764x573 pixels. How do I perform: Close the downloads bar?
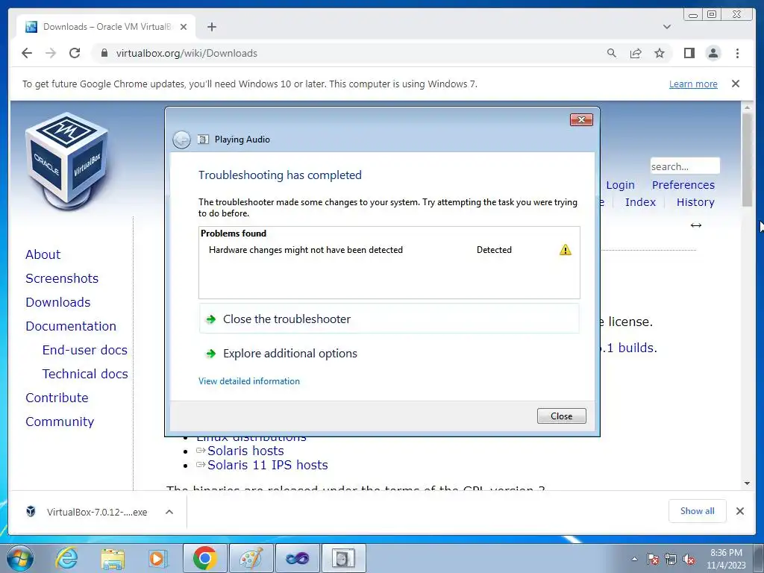(x=740, y=511)
